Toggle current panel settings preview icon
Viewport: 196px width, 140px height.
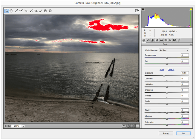137,126
